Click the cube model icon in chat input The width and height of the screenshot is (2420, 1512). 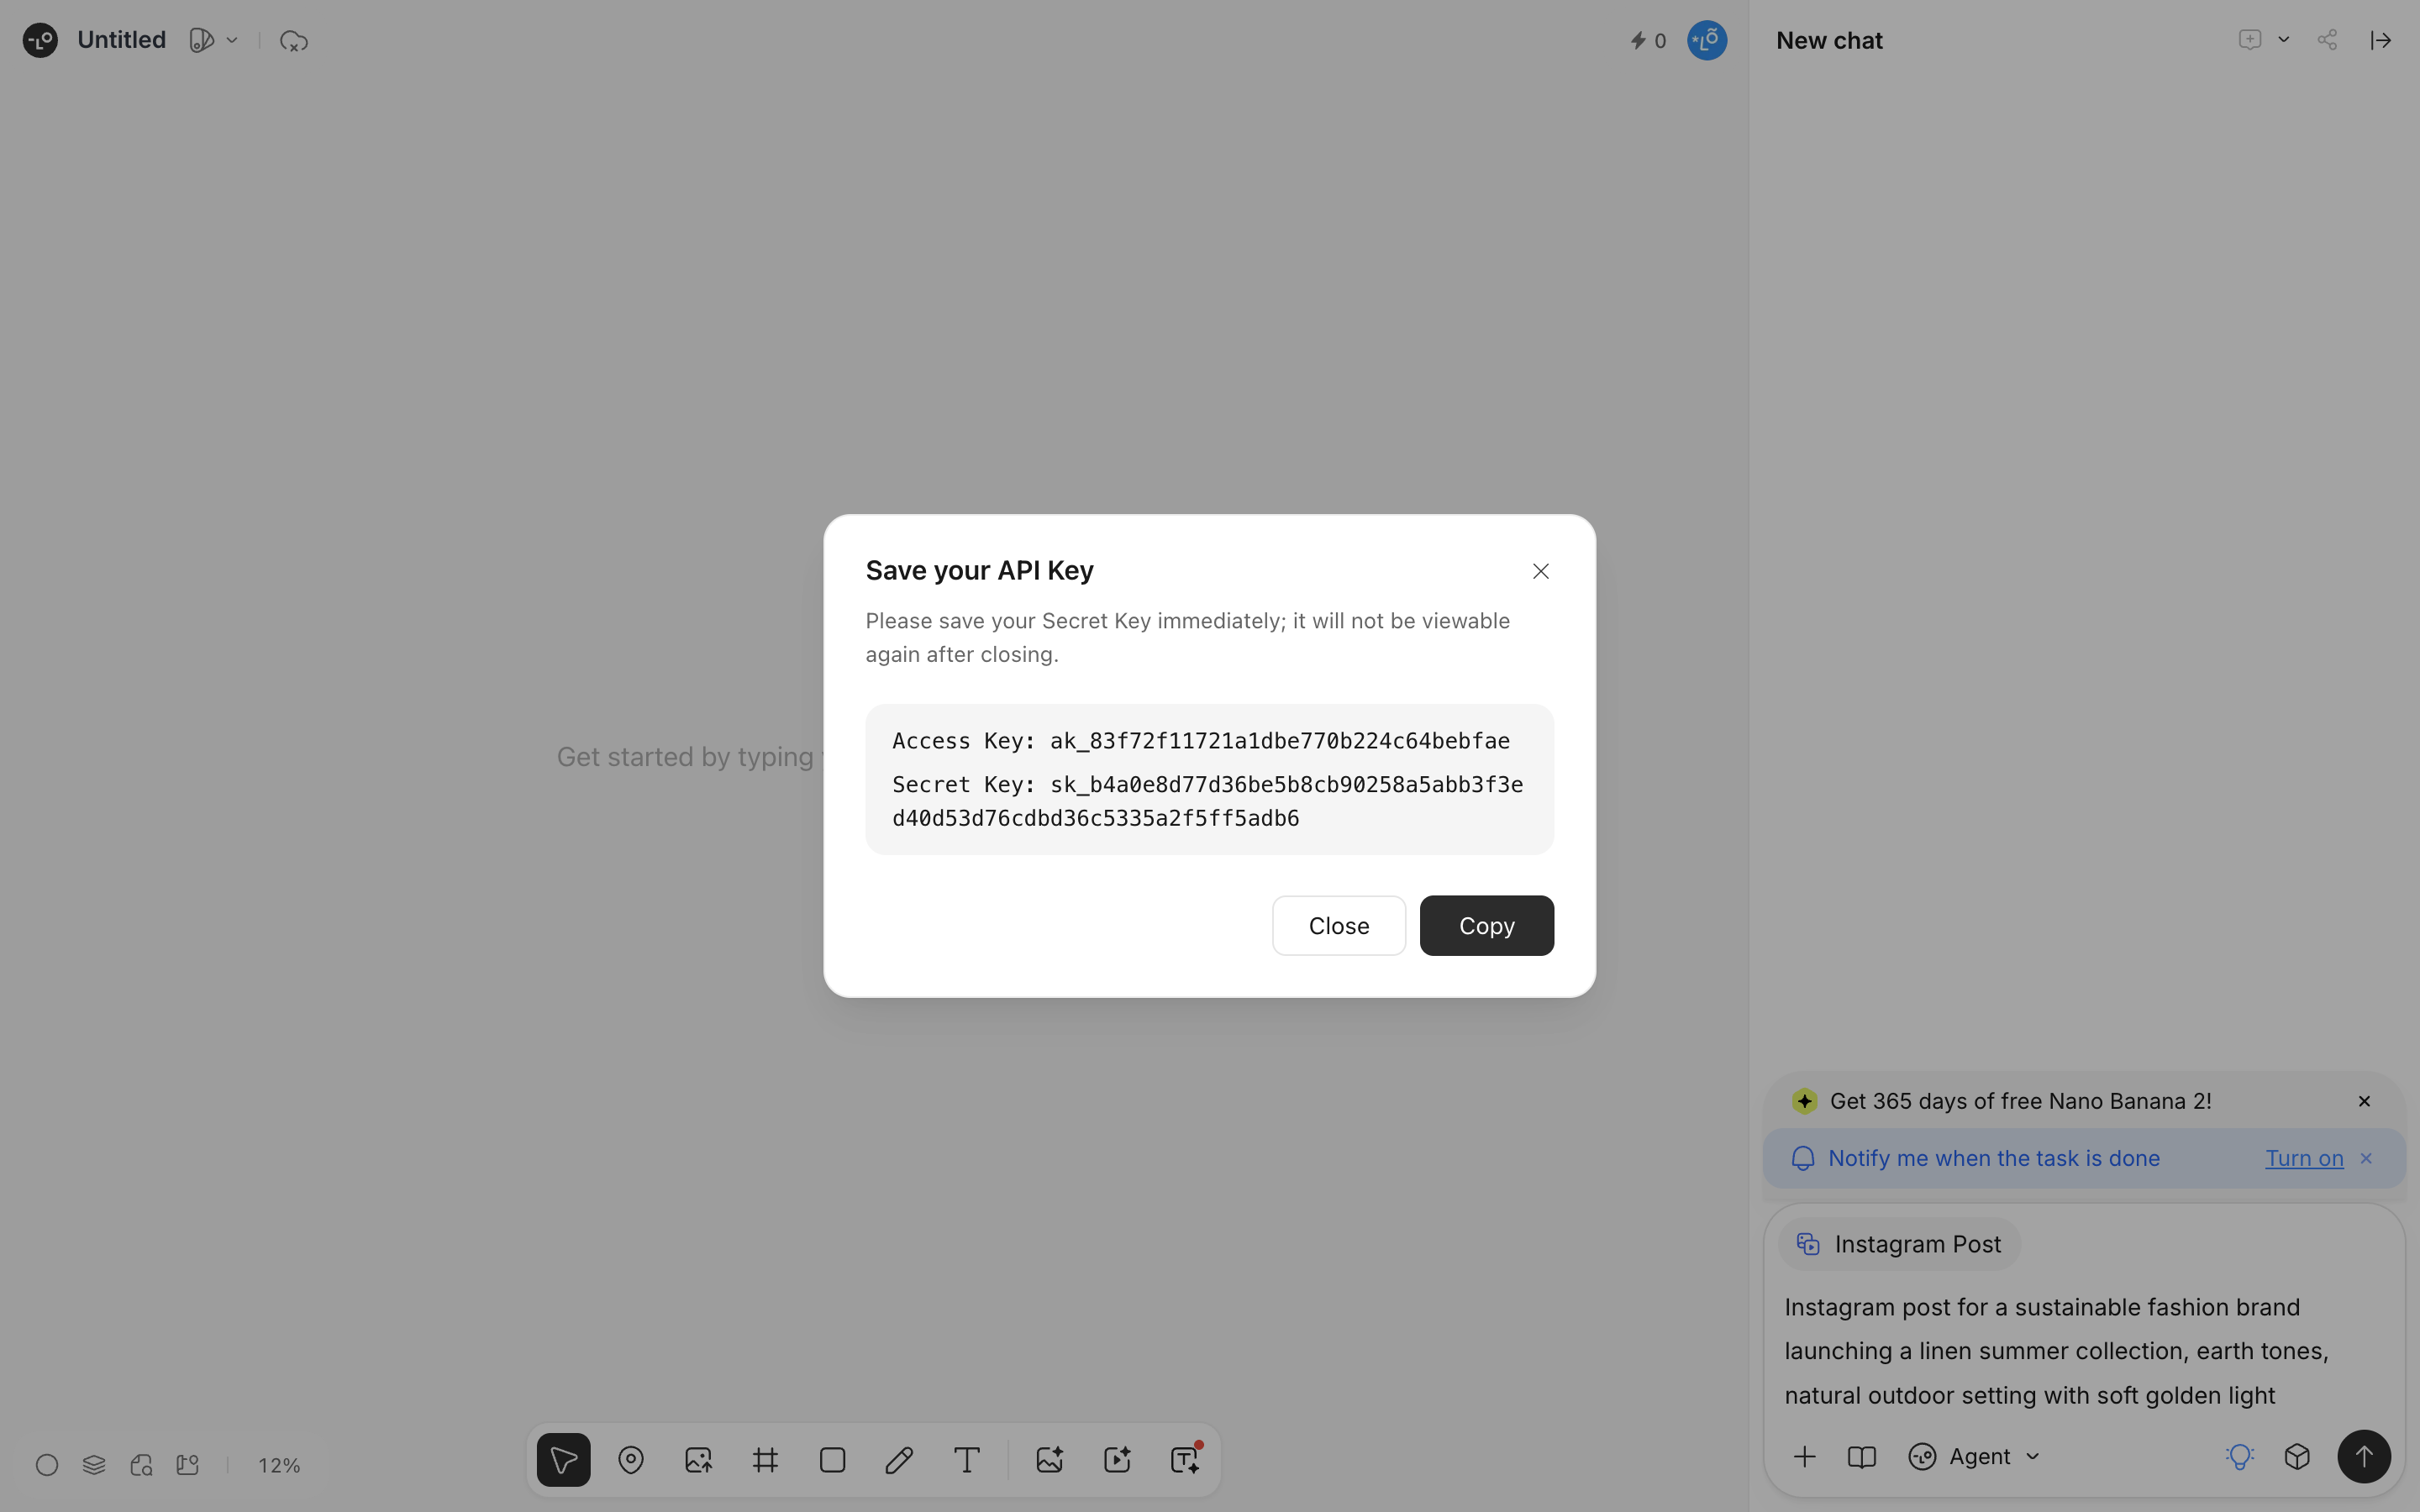(2297, 1457)
